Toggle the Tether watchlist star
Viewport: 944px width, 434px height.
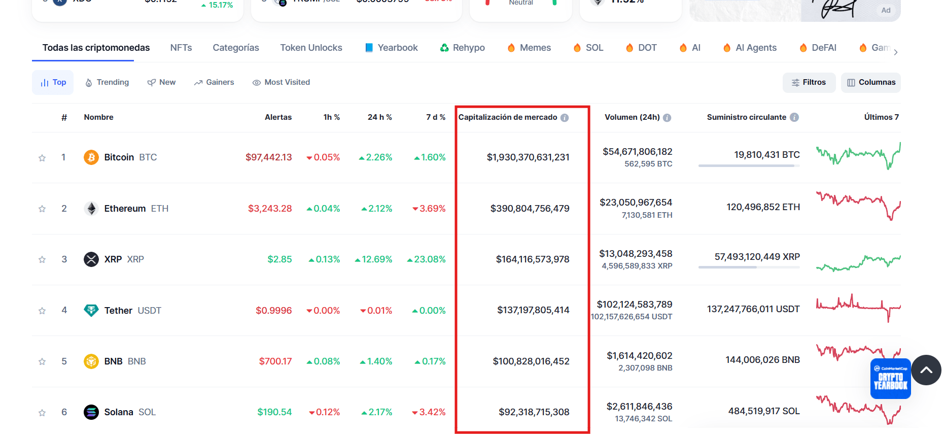tap(42, 311)
